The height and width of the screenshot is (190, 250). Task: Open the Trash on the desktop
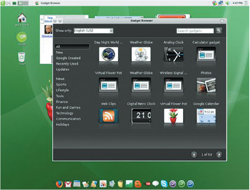point(21,57)
